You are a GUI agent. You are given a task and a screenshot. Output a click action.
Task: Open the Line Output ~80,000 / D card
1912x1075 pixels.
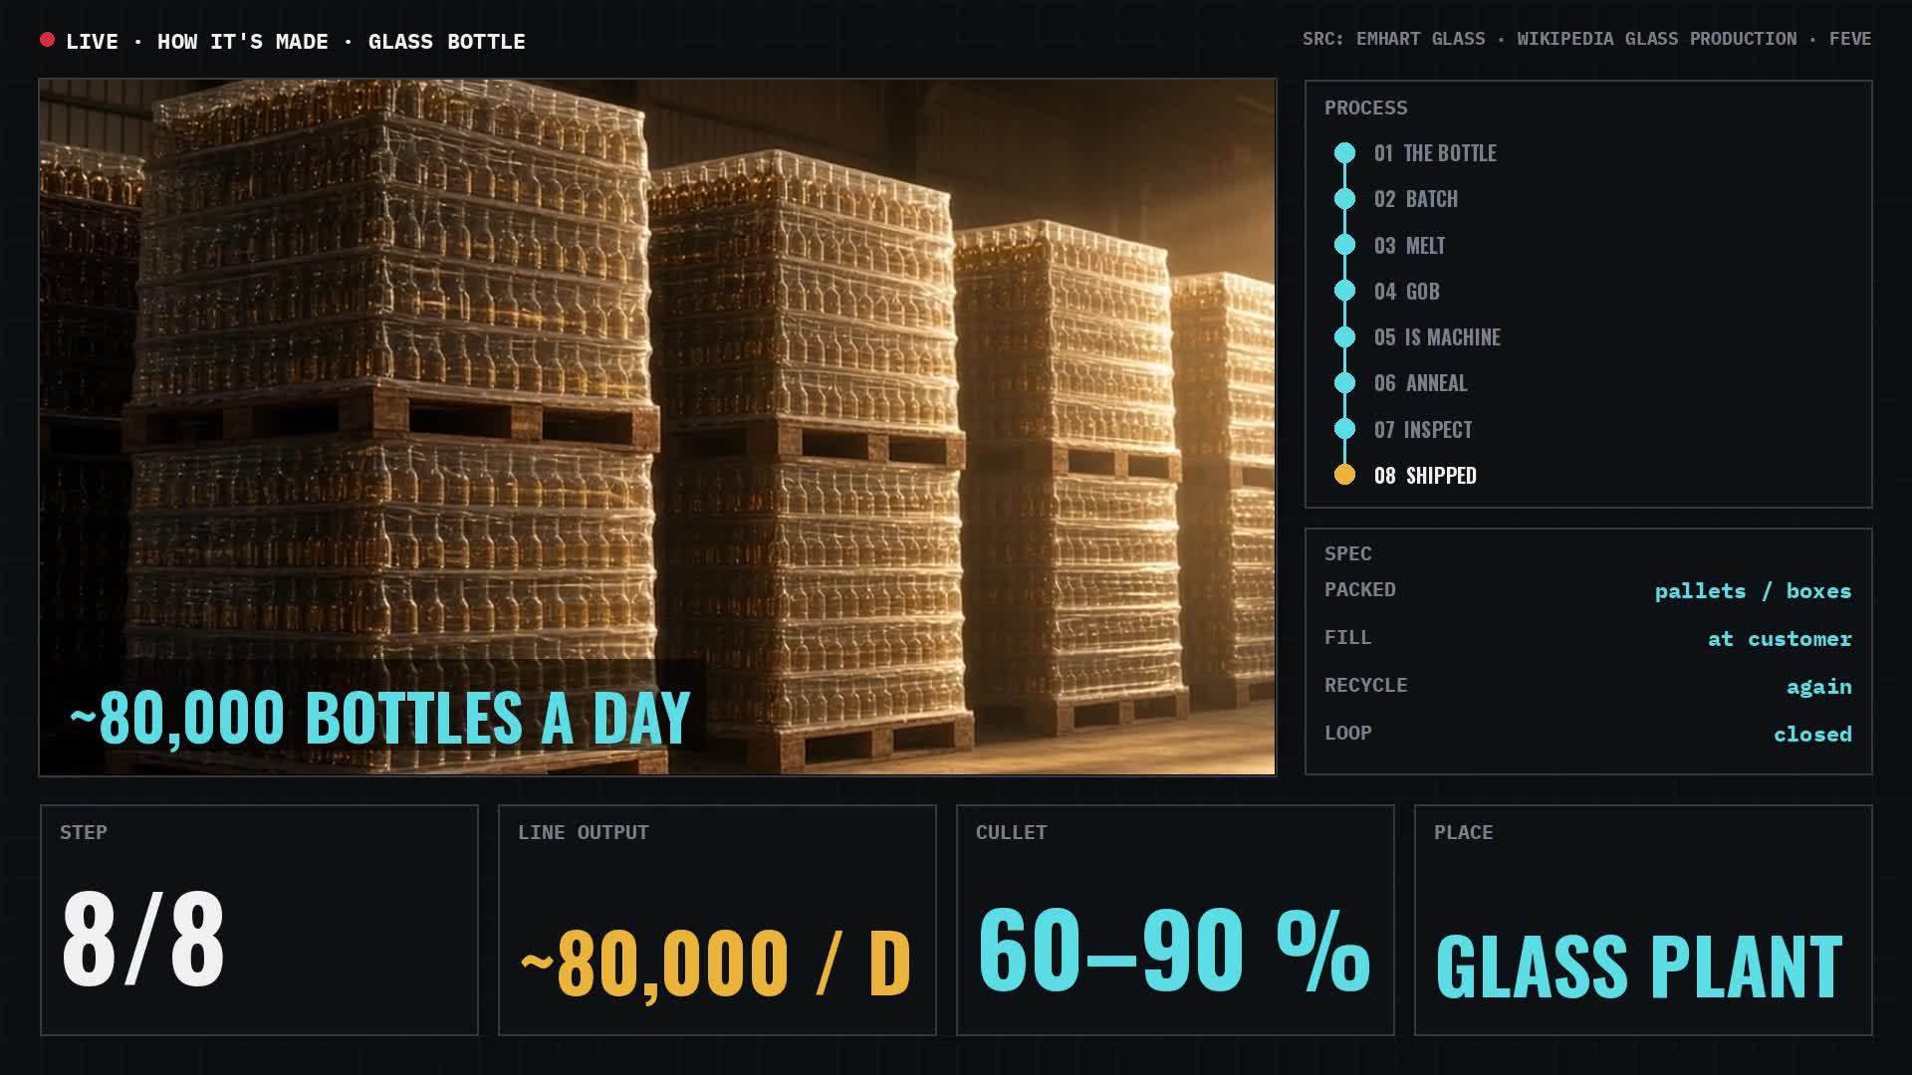717,920
